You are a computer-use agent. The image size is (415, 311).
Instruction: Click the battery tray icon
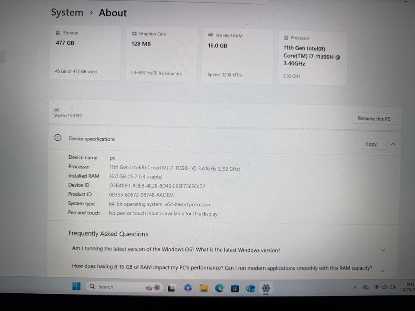(393, 287)
